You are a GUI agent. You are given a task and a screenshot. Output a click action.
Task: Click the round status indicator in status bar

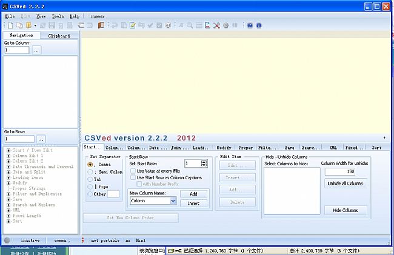[7, 240]
